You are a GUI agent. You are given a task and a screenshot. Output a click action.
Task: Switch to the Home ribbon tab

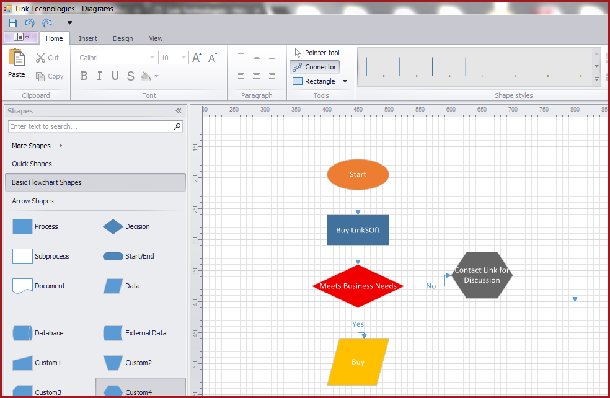point(55,38)
